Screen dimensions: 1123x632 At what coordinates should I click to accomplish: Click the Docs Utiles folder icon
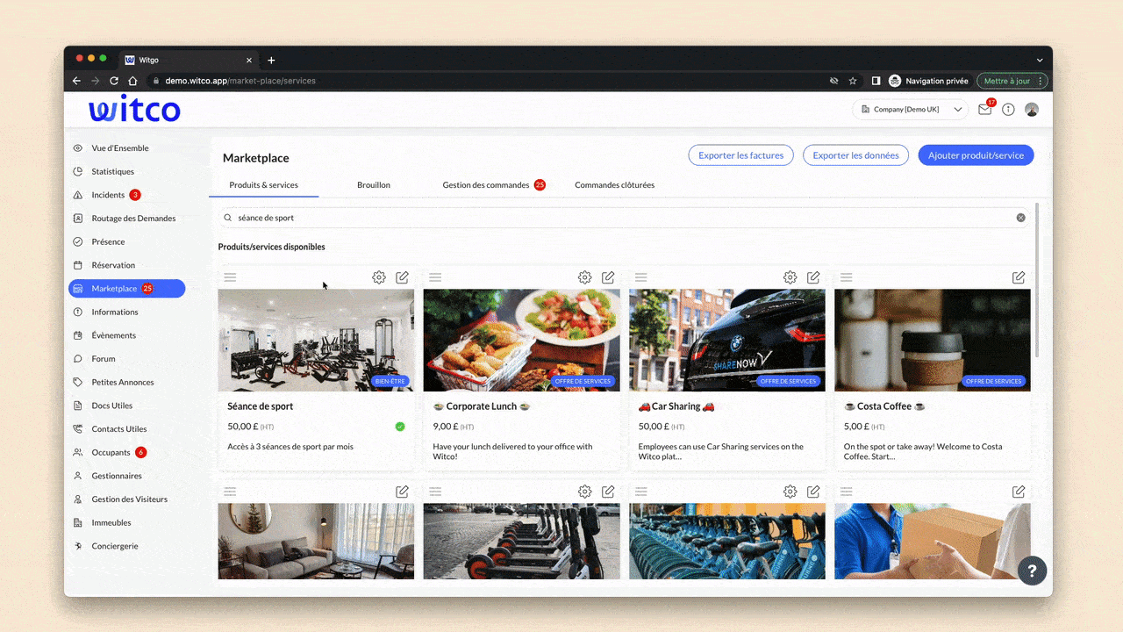(78, 406)
